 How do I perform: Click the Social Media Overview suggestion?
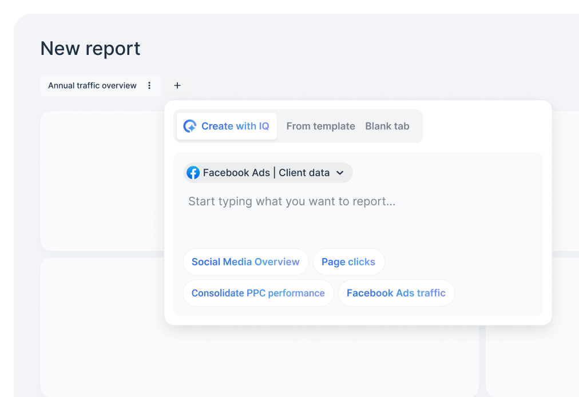pyautogui.click(x=245, y=261)
